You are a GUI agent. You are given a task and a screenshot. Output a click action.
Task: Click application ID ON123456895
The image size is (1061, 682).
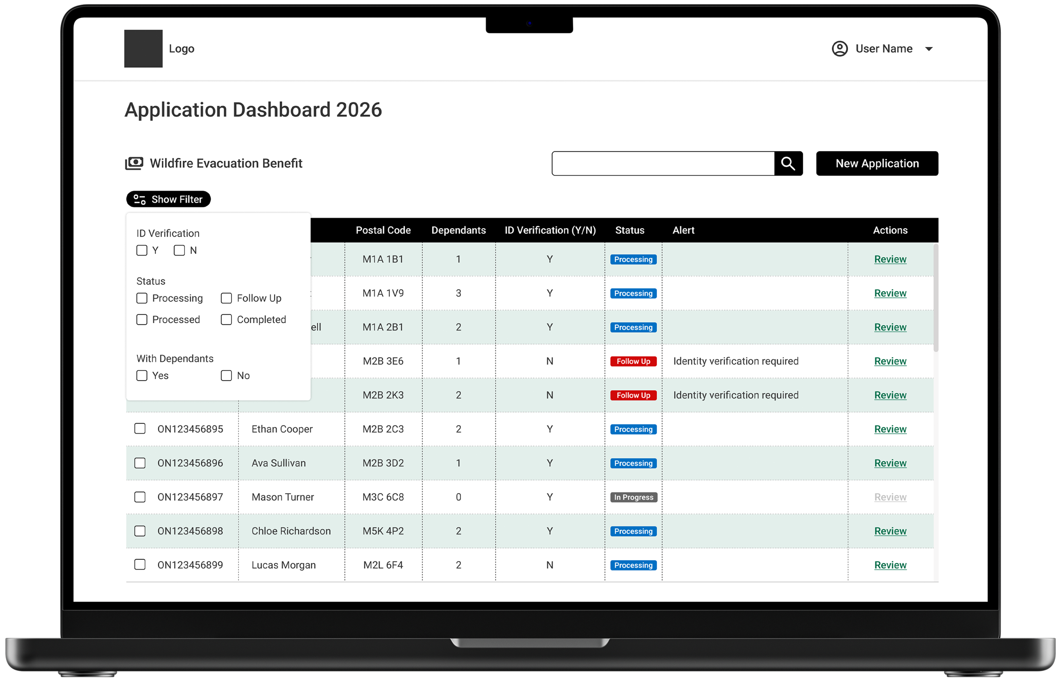191,429
